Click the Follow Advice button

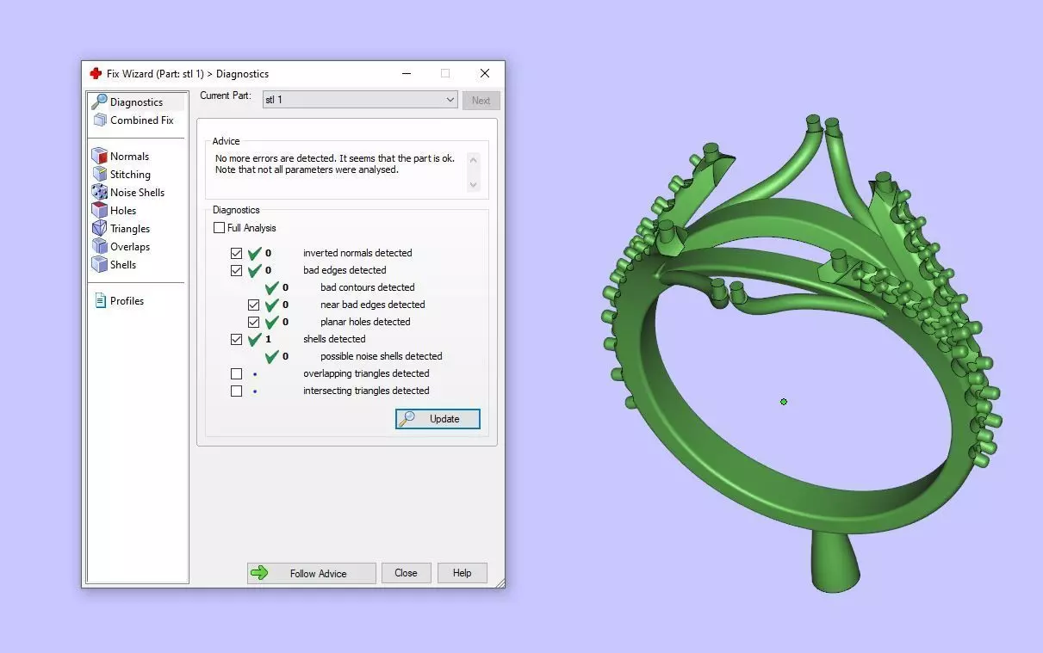(x=312, y=573)
